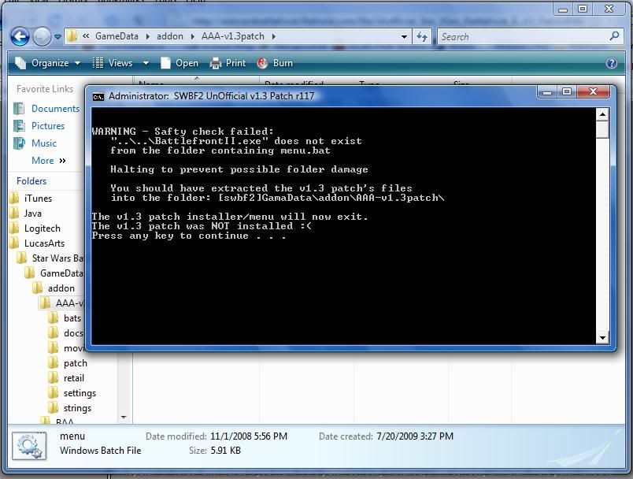Viewport: 633px width, 479px height.
Task: Click the Open toolbar button
Action: [x=180, y=63]
